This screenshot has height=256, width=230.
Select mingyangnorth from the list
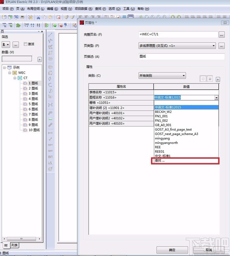click(186, 143)
